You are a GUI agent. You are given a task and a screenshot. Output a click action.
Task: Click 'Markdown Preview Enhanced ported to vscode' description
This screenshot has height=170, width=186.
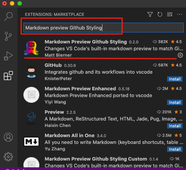pyautogui.click(x=98, y=96)
